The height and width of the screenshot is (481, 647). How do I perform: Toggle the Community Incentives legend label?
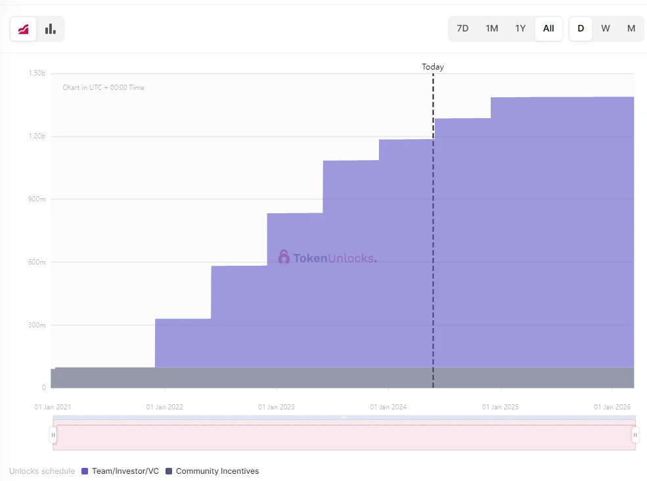coord(217,471)
